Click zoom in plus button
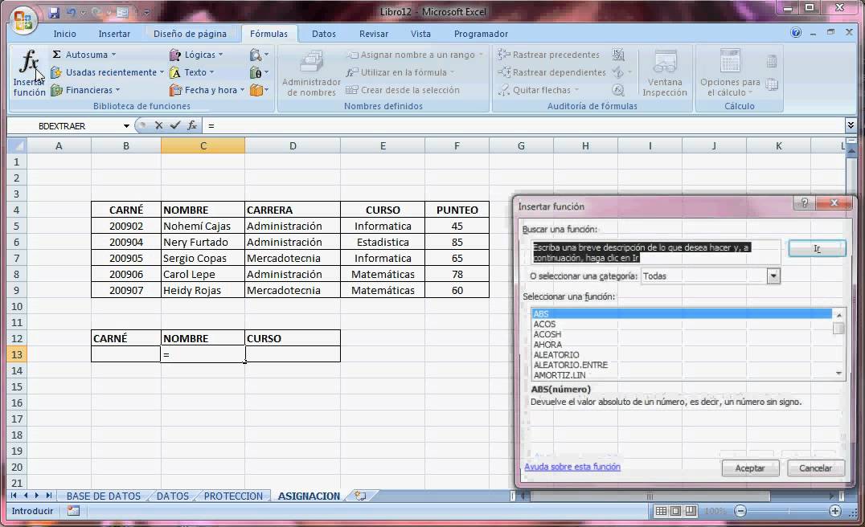The image size is (865, 527). click(x=835, y=511)
